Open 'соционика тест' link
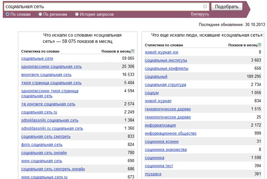Viewport: 267px width, 179px height. pos(159,166)
